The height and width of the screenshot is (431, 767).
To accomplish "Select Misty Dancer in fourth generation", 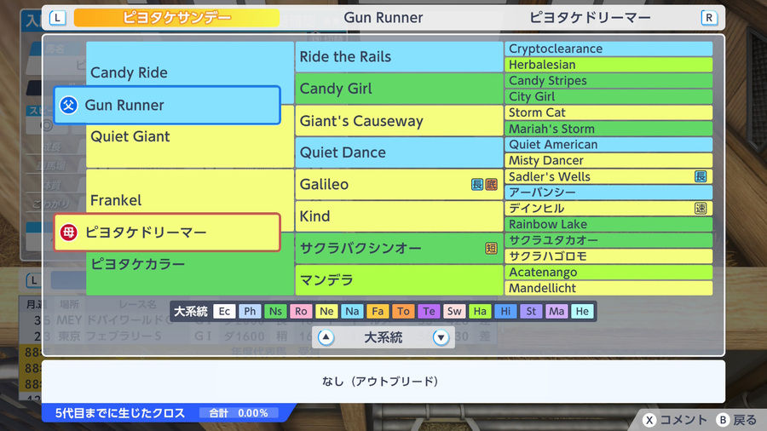I will [608, 160].
